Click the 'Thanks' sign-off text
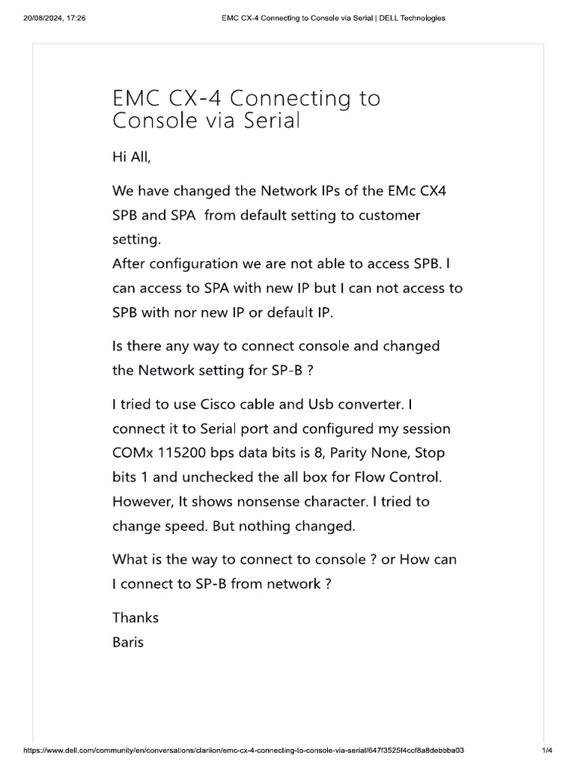Screen dimensions: 575x767 [x=136, y=617]
